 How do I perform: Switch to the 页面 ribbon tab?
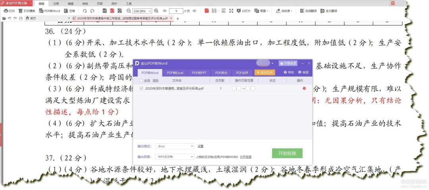coord(100,4)
